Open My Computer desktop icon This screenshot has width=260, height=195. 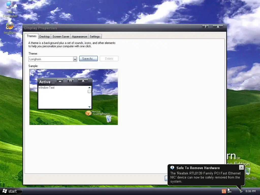[x=10, y=9]
